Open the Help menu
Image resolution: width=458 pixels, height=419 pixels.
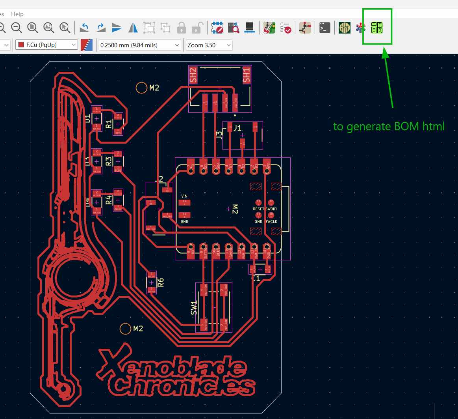[x=17, y=14]
